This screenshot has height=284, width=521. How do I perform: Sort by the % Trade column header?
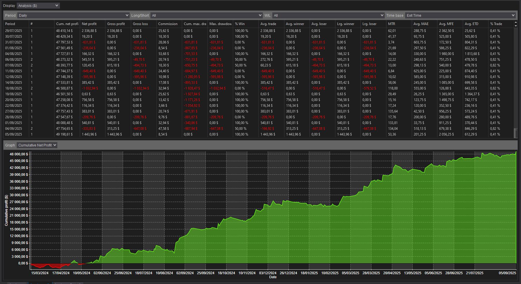(x=501, y=24)
